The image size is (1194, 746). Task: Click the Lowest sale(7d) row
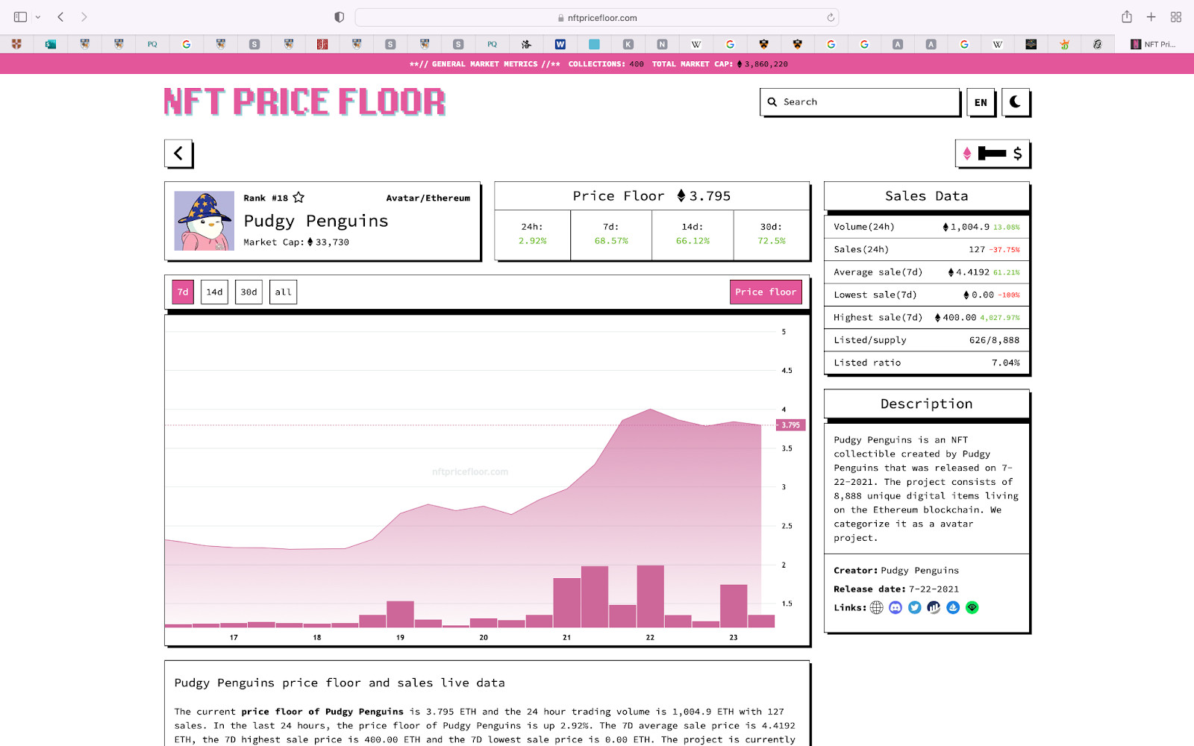pos(927,295)
